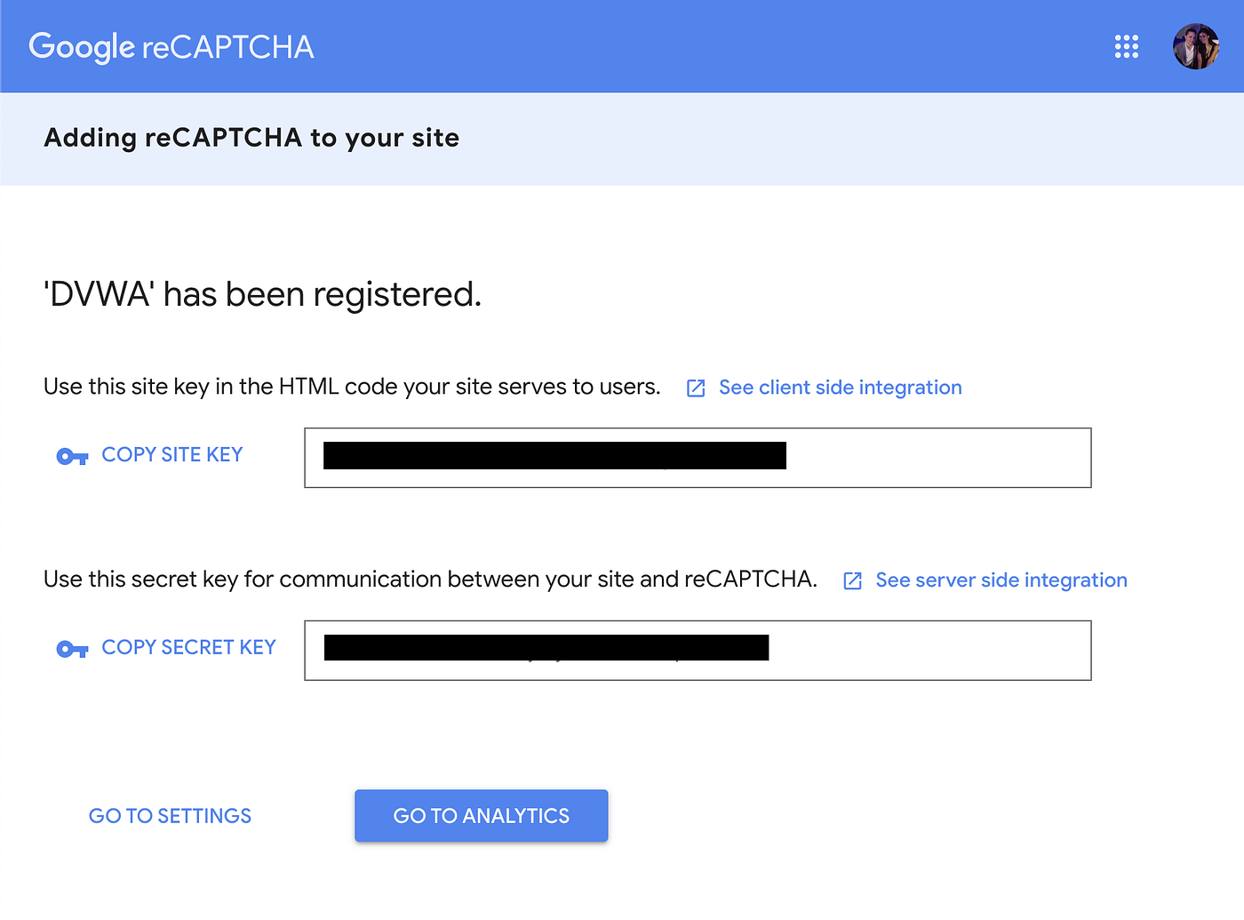Select the redacted secret key value

click(x=546, y=647)
